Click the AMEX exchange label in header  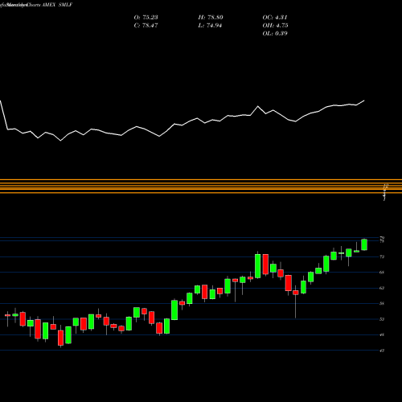[48, 5]
